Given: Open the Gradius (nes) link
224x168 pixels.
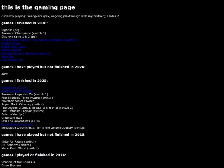Looking at the screenshot, I should coord(11,43).
